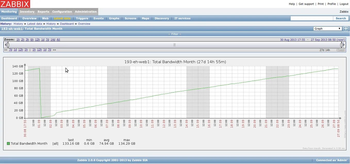This screenshot has height=164, width=350.
Task: Set zoom to 14d
Action: coord(53,39)
